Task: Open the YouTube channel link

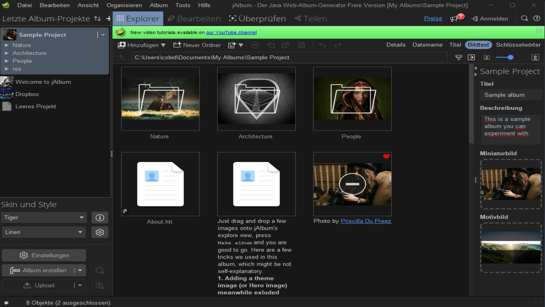Action: pos(232,33)
